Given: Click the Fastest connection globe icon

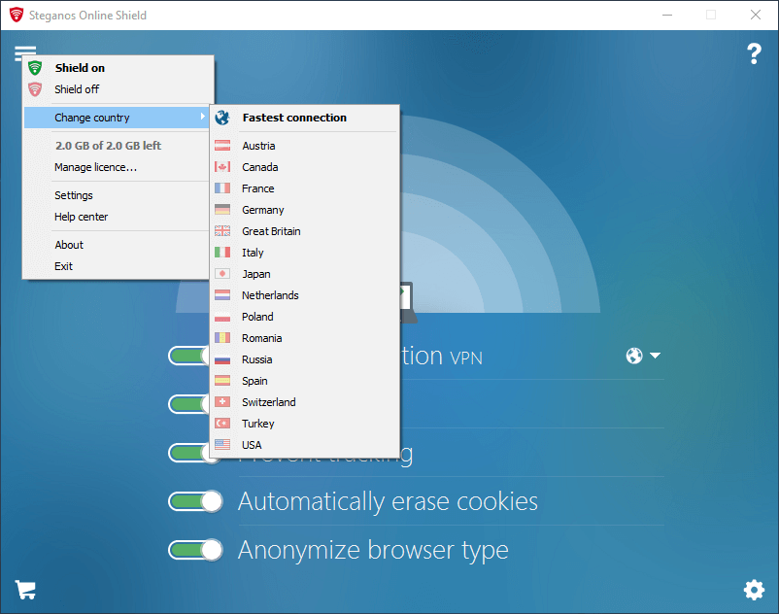Looking at the screenshot, I should 222,118.
